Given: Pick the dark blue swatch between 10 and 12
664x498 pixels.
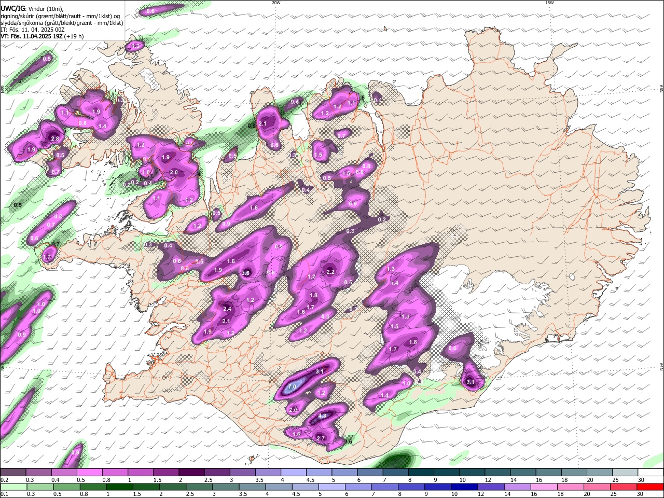Looking at the screenshot, I should (x=464, y=487).
